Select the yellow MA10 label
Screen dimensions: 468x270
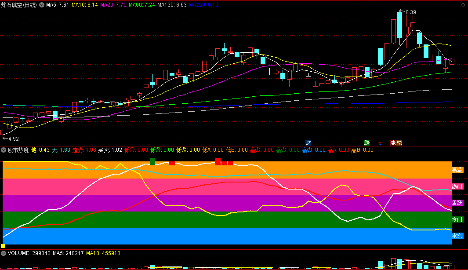coord(84,5)
